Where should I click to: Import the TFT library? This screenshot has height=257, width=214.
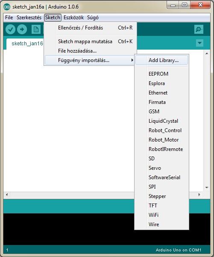point(161,206)
